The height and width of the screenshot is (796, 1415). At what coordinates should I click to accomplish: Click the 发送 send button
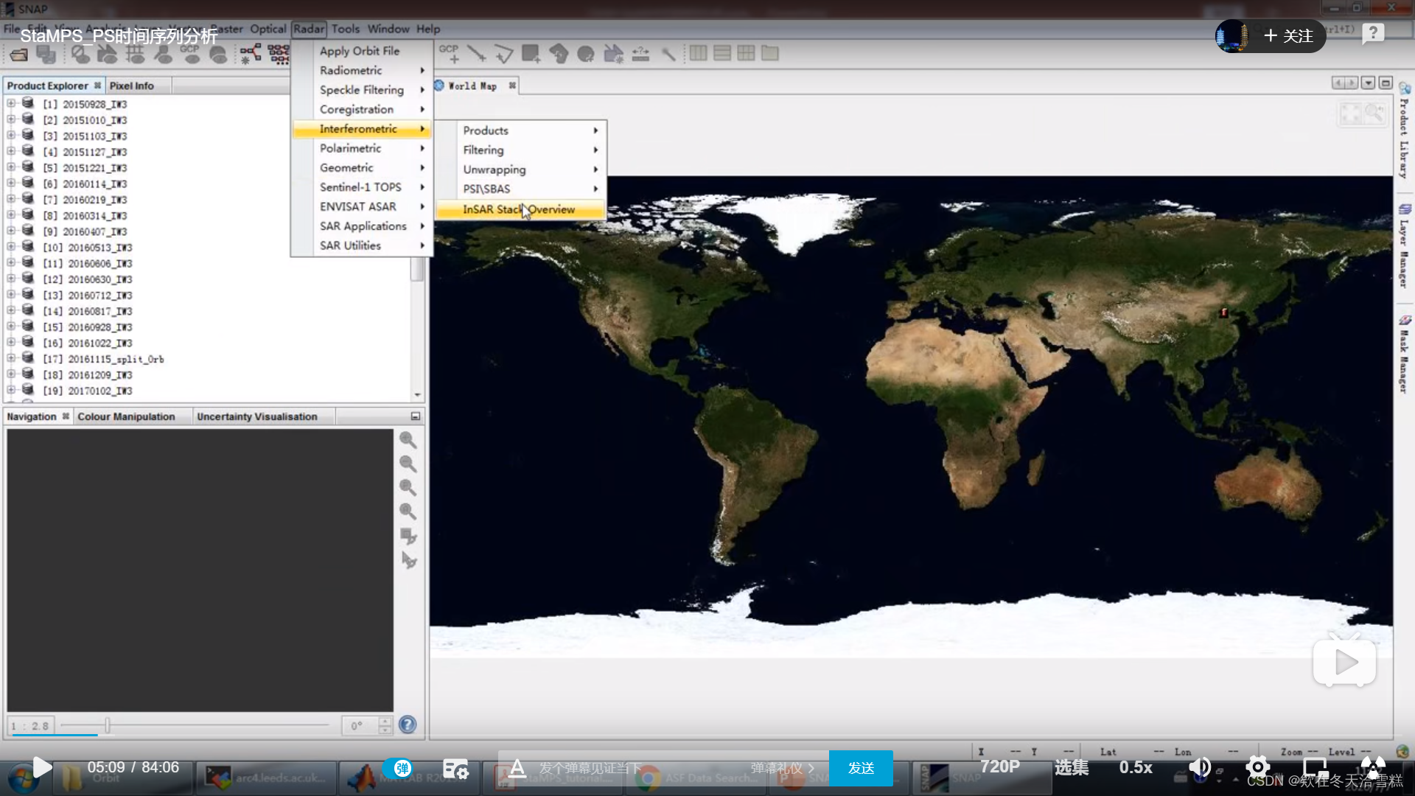click(861, 768)
